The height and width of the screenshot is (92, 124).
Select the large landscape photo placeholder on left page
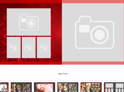pyautogui.click(x=29, y=22)
